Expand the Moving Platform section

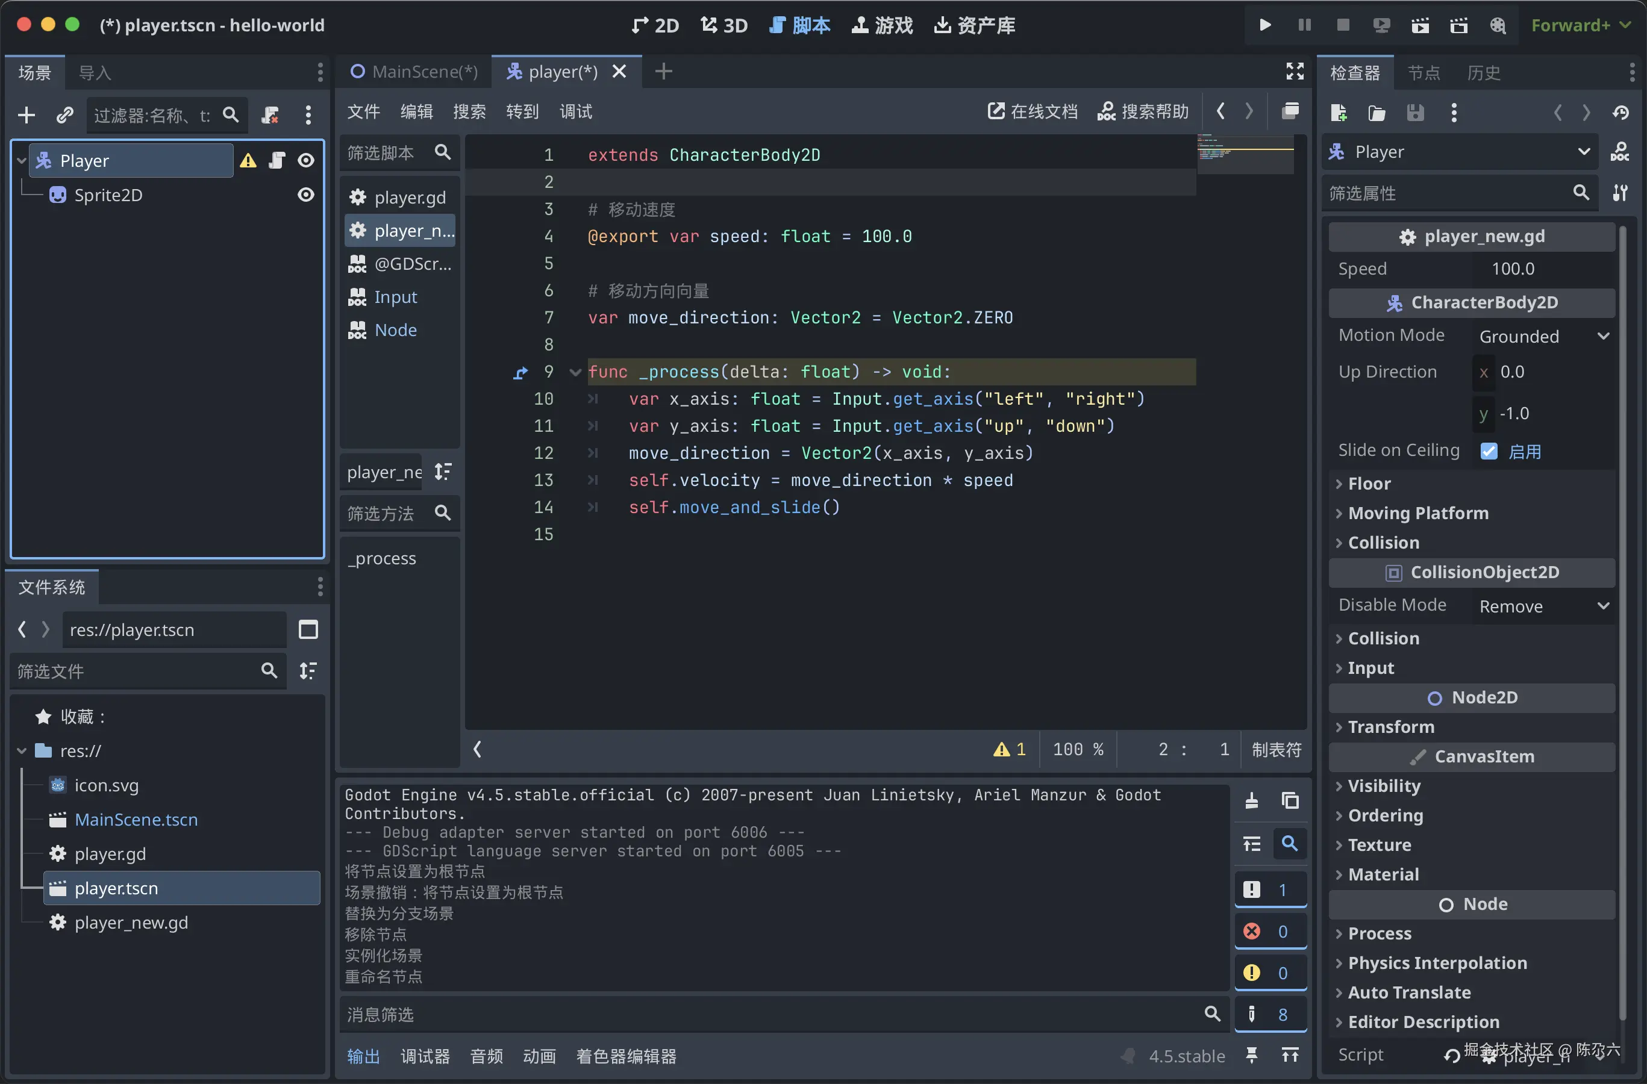(1417, 512)
